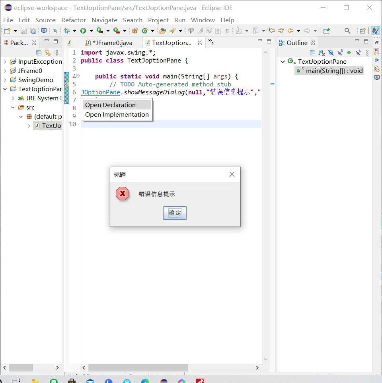382x383 pixels.
Task: Toggle Block Selection mode icon
Action: 218,31
